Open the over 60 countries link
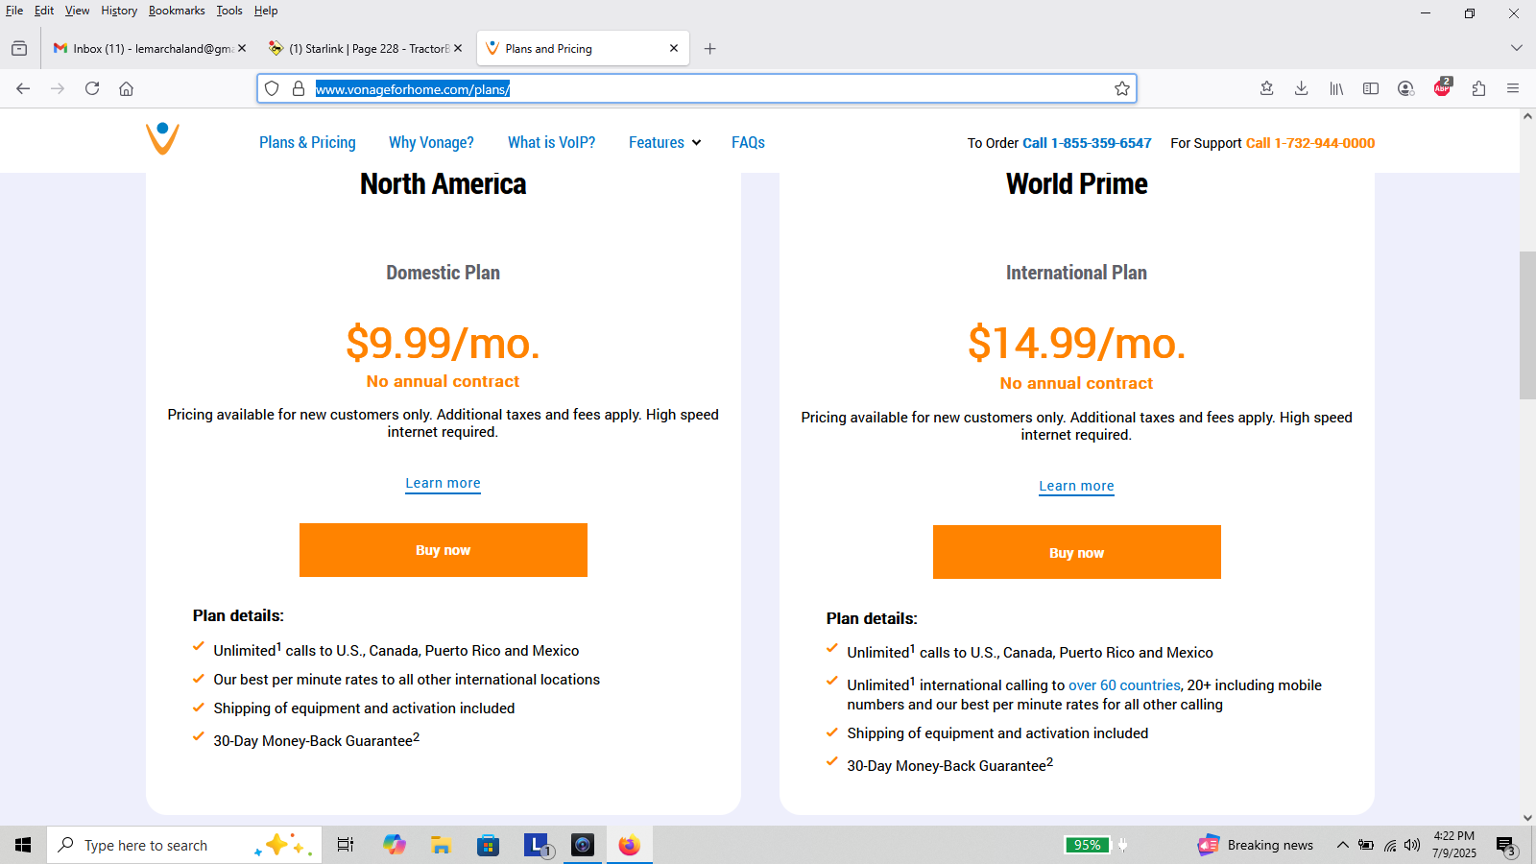This screenshot has height=864, width=1536. [x=1124, y=685]
